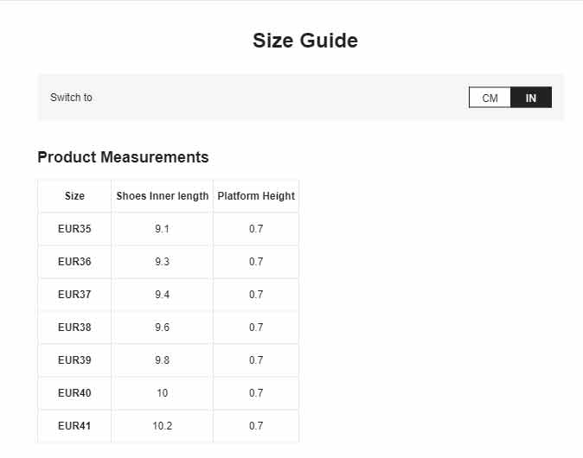
Task: Click the Shoes Inner length header
Action: (163, 196)
